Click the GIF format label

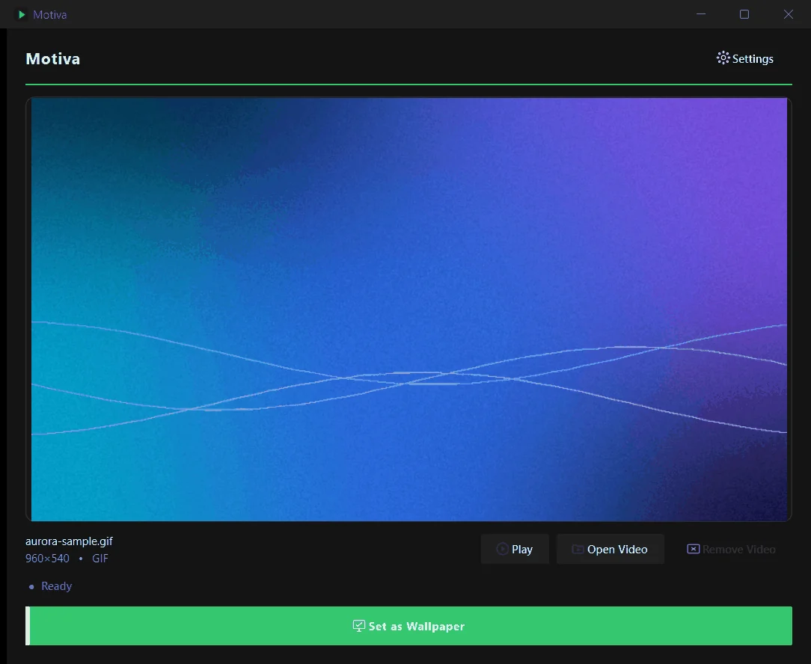[x=100, y=559]
